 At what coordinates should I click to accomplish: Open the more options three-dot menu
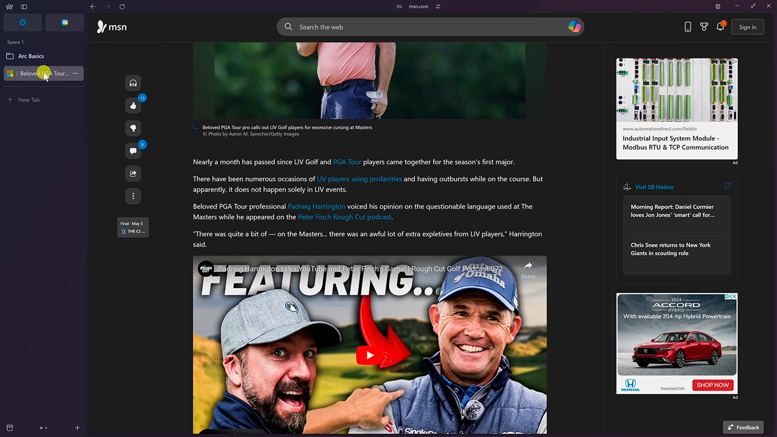pyautogui.click(x=133, y=196)
